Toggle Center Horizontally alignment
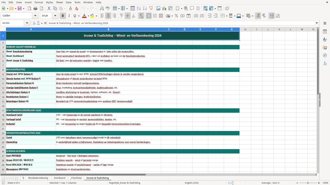Screen dimensions: 330x185 tap(108, 16)
